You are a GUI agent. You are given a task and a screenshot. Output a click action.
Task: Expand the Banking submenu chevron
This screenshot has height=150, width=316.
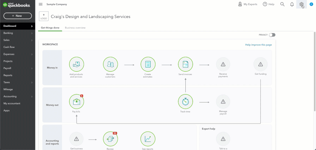click(x=32, y=33)
